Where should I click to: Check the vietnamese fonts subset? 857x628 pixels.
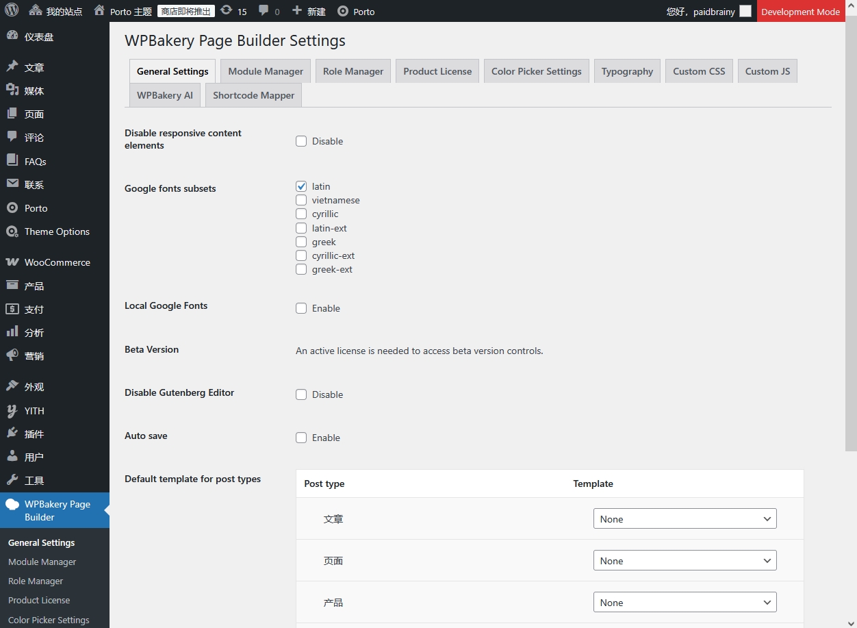coord(301,200)
